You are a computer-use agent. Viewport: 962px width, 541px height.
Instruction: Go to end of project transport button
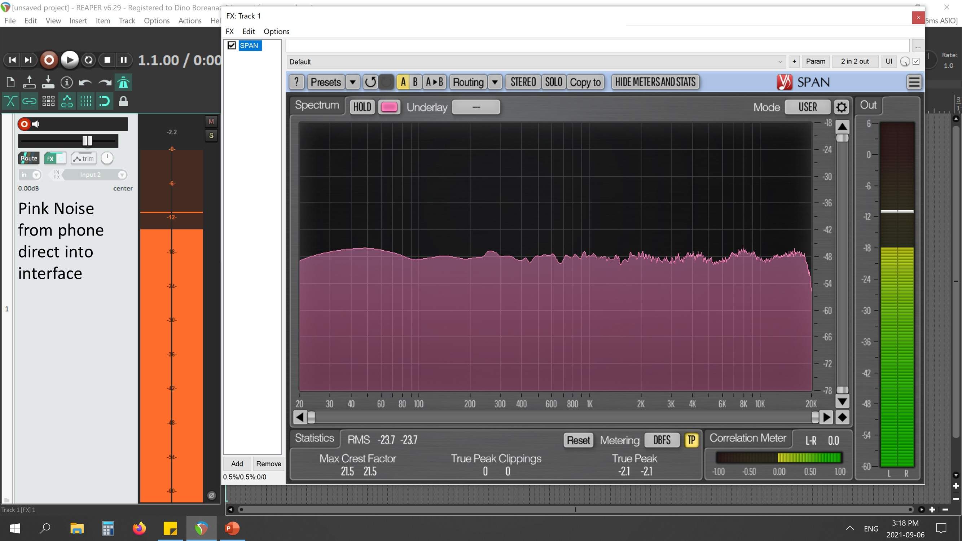click(28, 60)
